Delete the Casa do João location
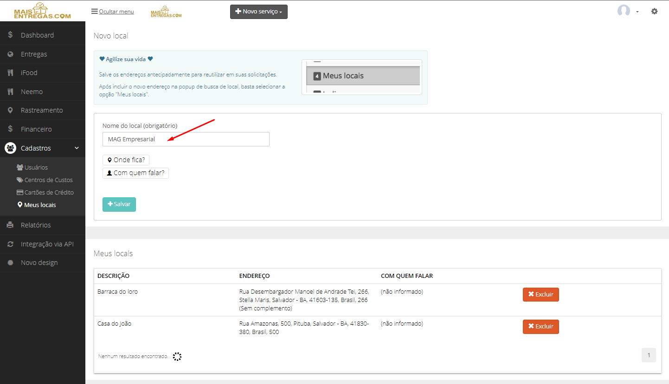669x384 pixels. (541, 327)
